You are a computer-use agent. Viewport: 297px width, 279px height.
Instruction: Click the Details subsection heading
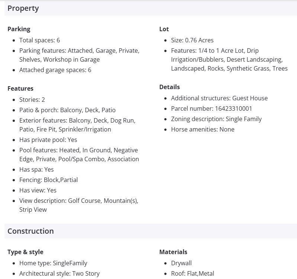pos(170,87)
